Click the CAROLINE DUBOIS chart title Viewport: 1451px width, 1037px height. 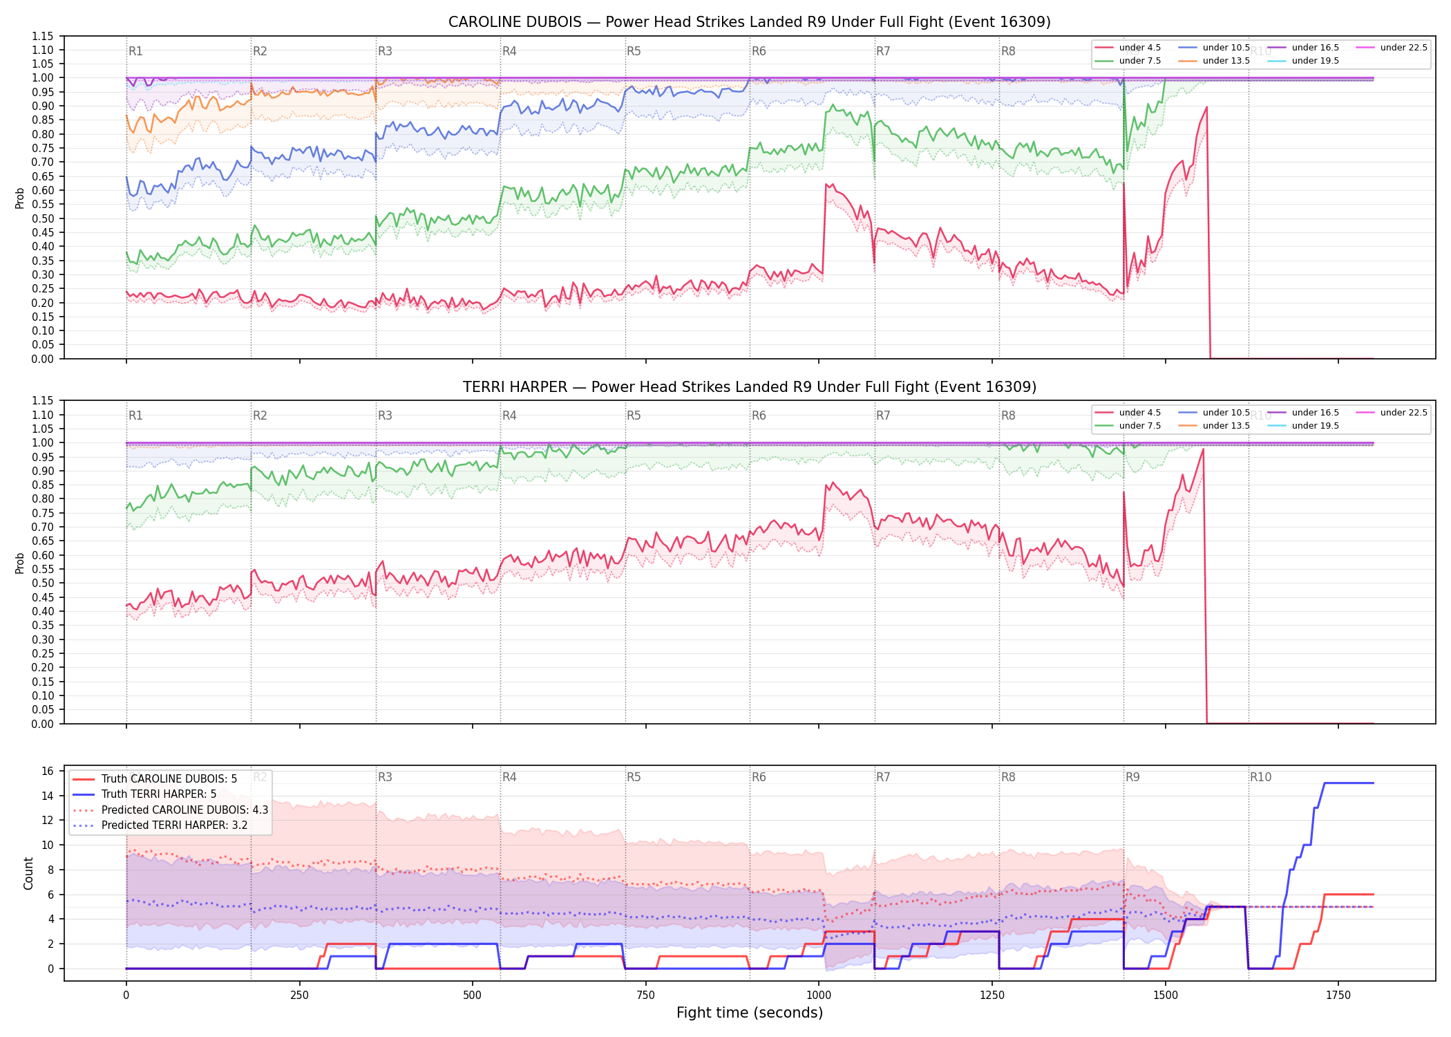(750, 22)
